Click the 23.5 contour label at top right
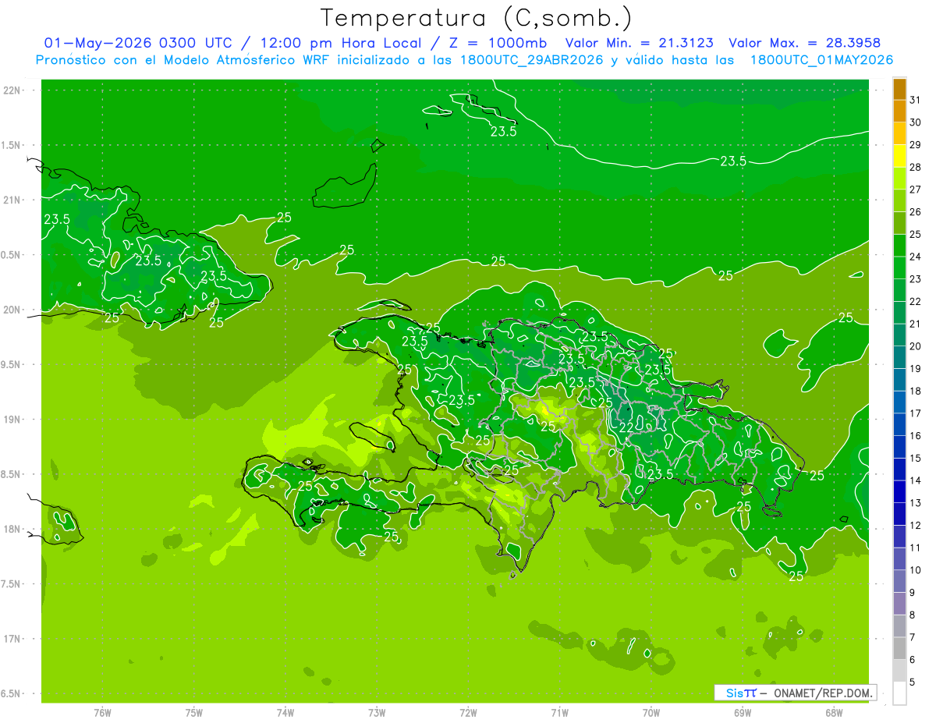Screen dimensions: 936x723 coord(732,161)
